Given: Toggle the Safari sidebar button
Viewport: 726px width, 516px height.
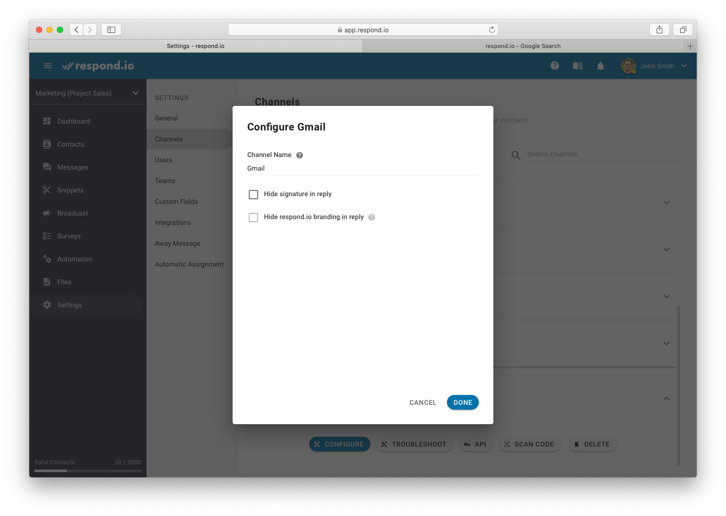Looking at the screenshot, I should [x=111, y=30].
